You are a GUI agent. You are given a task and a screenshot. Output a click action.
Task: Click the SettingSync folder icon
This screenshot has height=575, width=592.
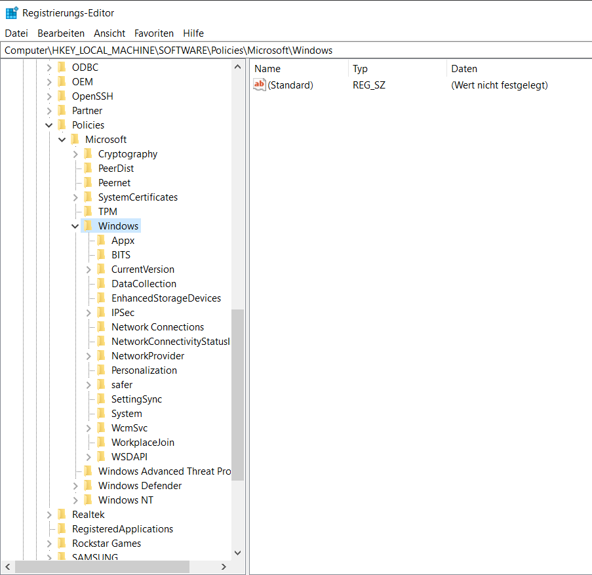coord(101,399)
